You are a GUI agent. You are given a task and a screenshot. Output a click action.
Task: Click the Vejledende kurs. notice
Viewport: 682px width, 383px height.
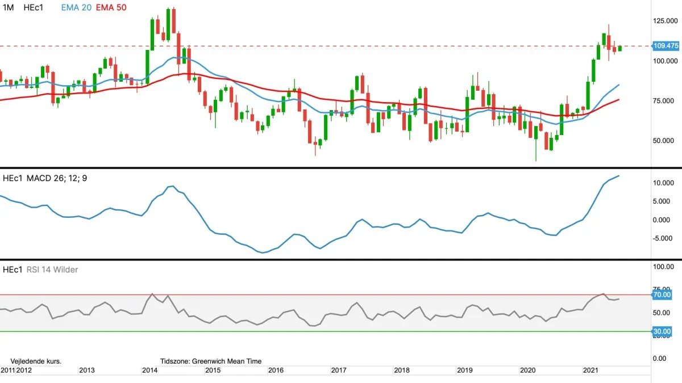coord(36,361)
